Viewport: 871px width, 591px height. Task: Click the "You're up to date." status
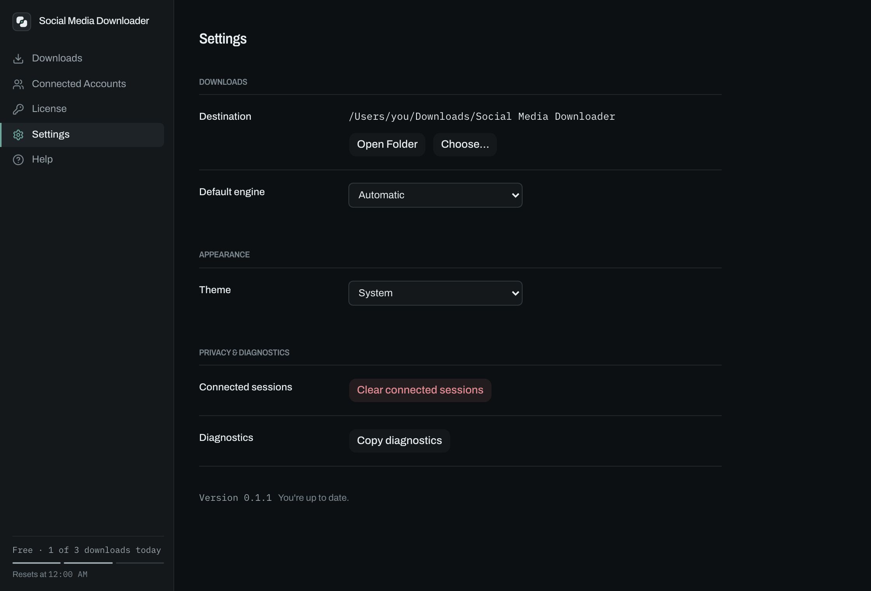pos(313,498)
